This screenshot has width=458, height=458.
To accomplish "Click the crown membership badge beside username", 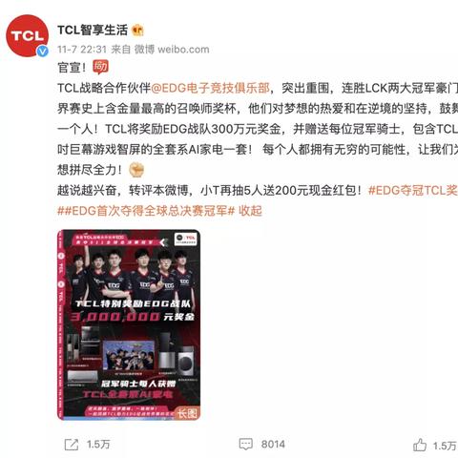I will [x=137, y=31].
